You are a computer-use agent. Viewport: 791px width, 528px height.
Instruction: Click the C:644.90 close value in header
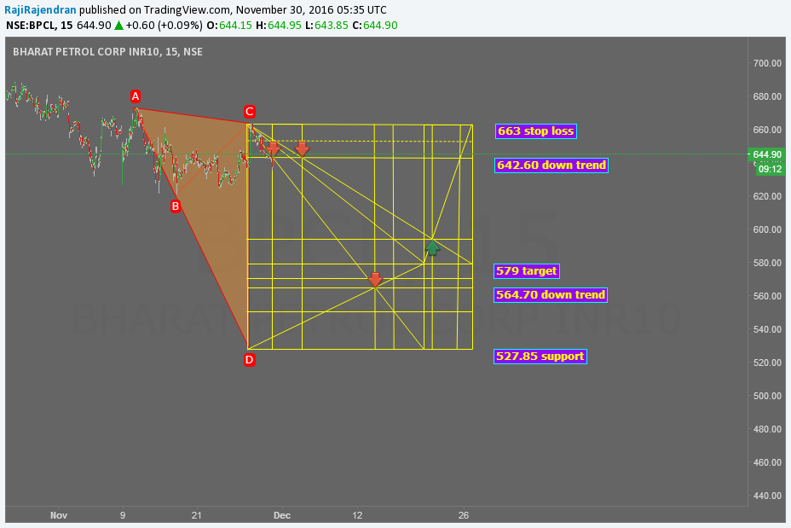tap(375, 26)
